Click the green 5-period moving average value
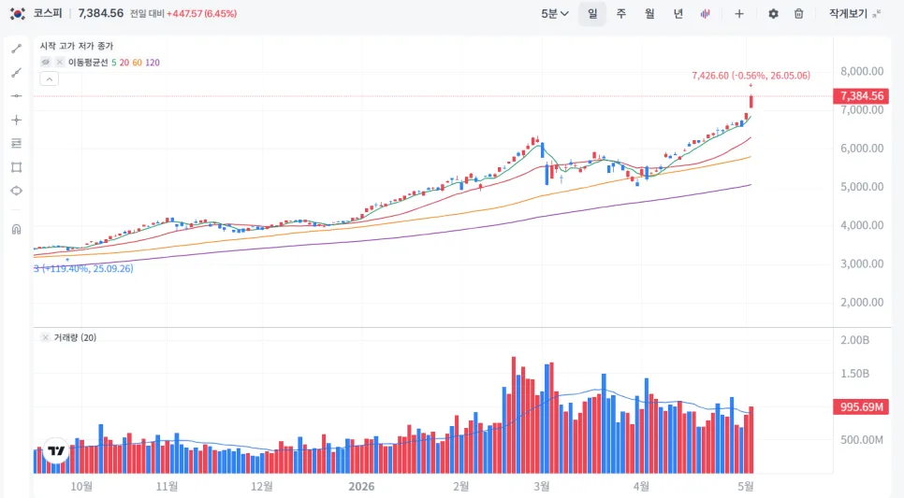Screen dimensions: 904x498 (x=113, y=63)
